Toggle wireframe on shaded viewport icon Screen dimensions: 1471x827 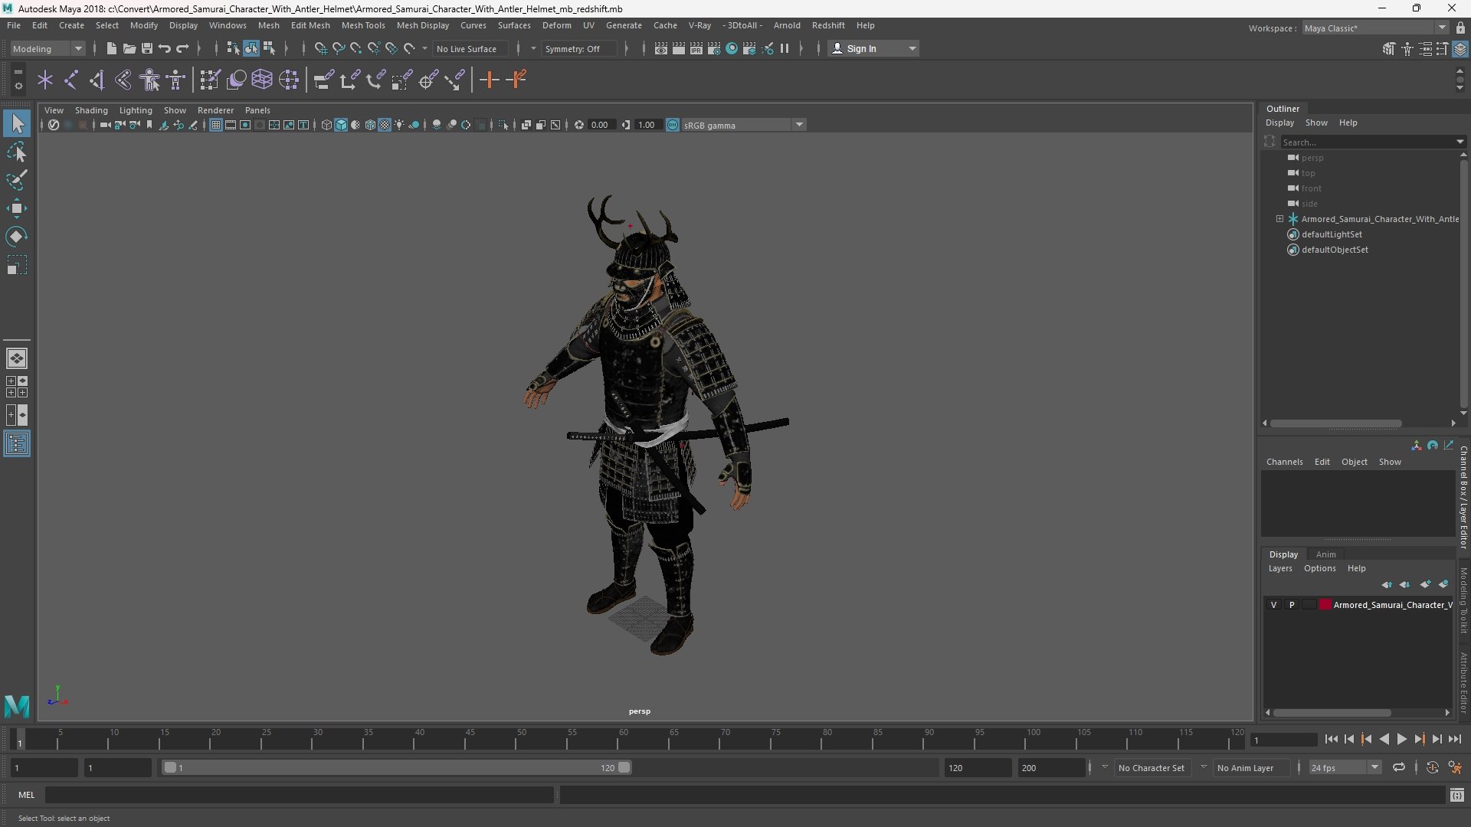click(370, 125)
